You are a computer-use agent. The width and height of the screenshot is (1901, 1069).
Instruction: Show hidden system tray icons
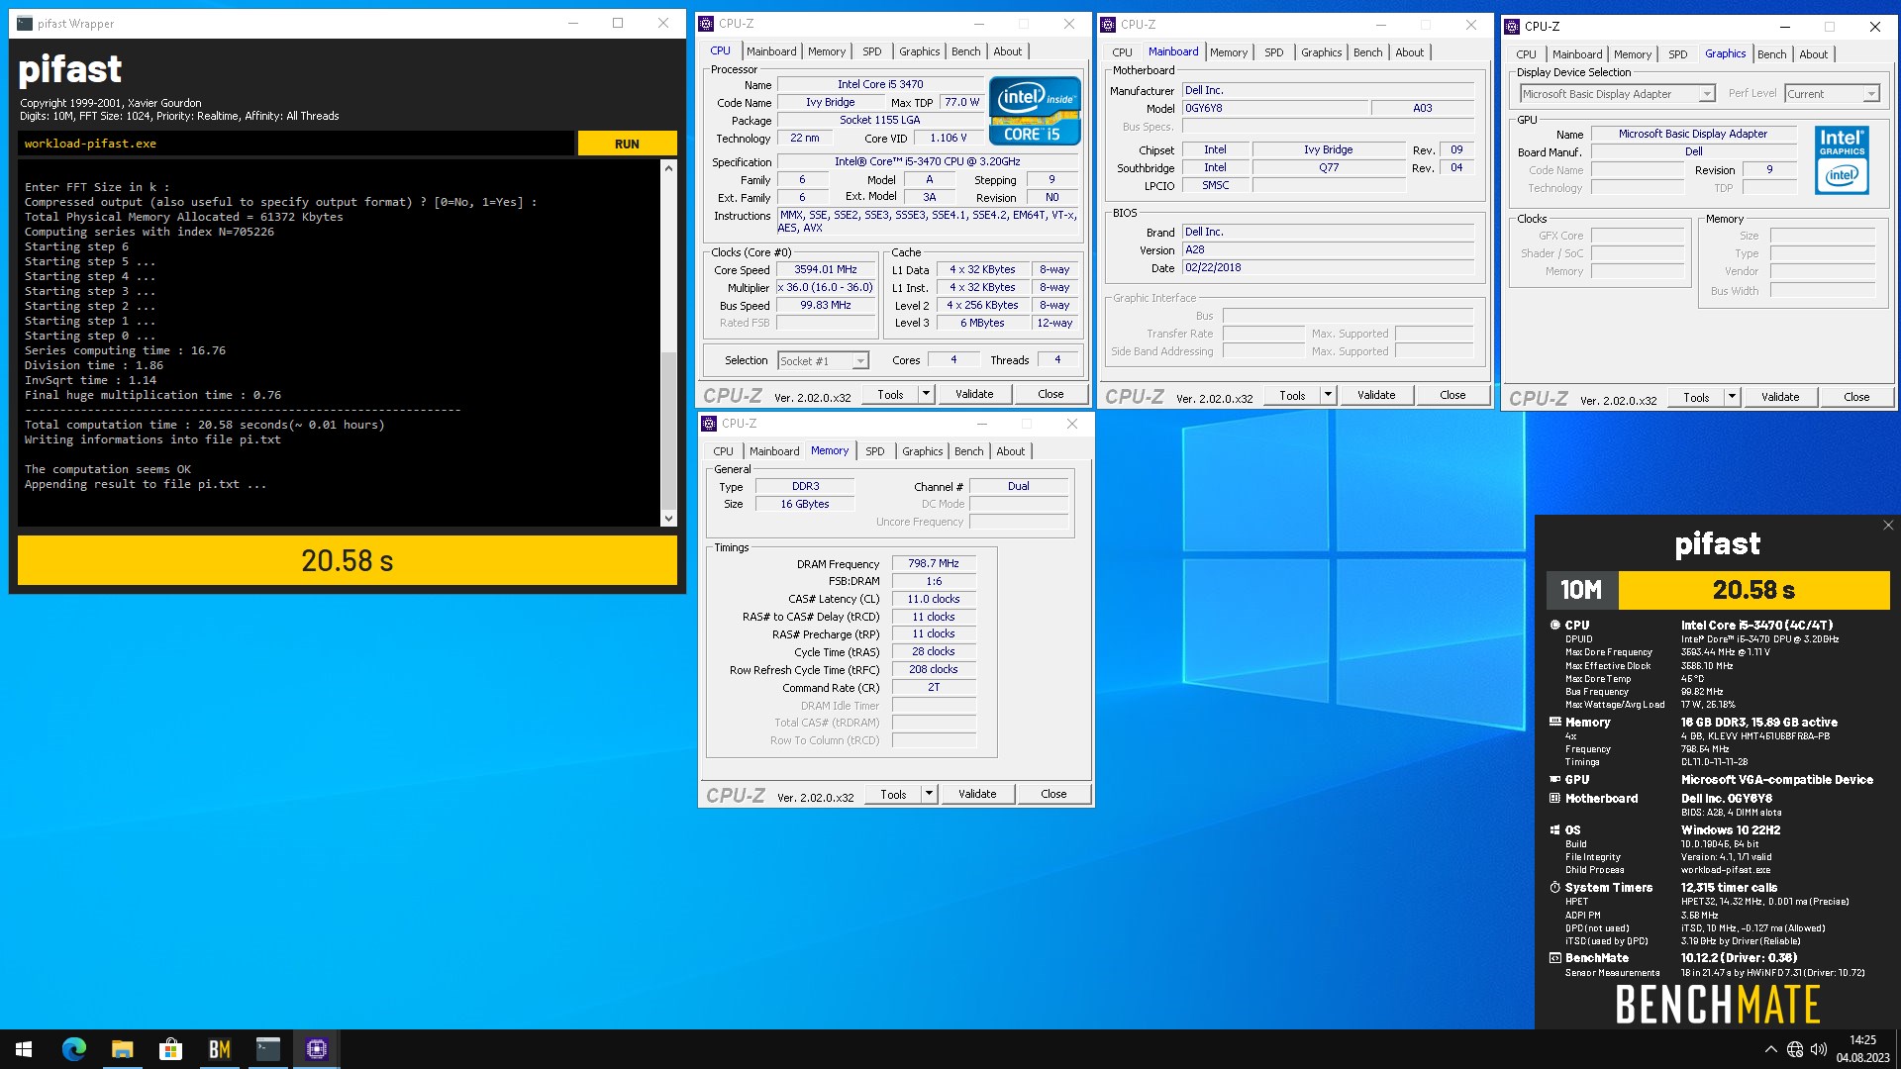pyautogui.click(x=1770, y=1049)
